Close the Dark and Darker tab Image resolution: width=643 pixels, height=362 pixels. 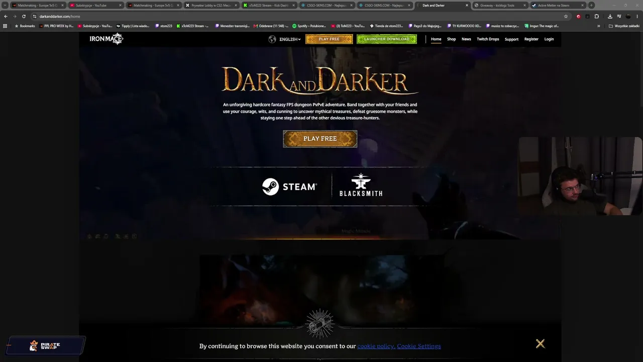[x=467, y=6]
